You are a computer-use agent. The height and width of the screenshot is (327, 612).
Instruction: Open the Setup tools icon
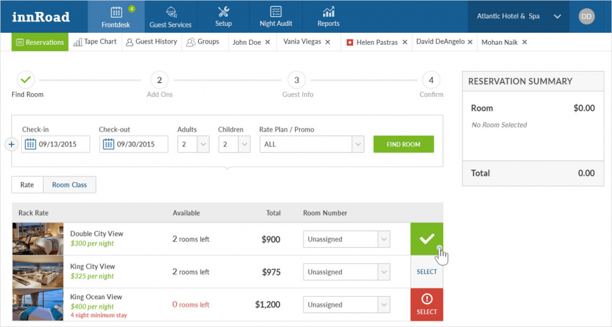point(223,12)
